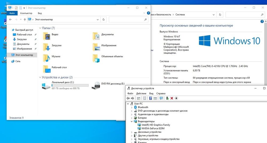This screenshot has height=143, width=267.
Task: Expand DVD-дисководы и дисководы компакт-дисков
Action: pyautogui.click(x=132, y=111)
